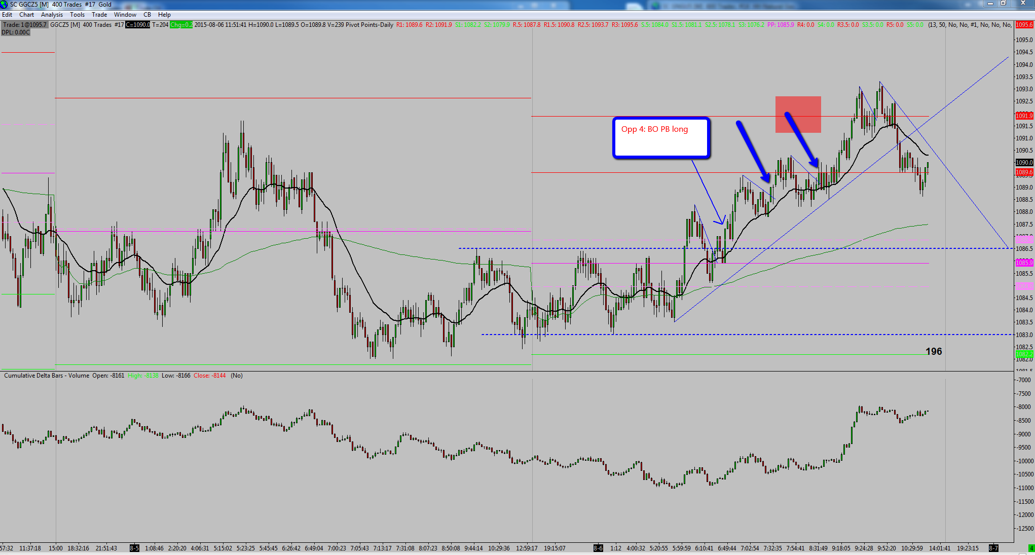Open the Trade menu
The height and width of the screenshot is (555, 1035).
[x=99, y=15]
